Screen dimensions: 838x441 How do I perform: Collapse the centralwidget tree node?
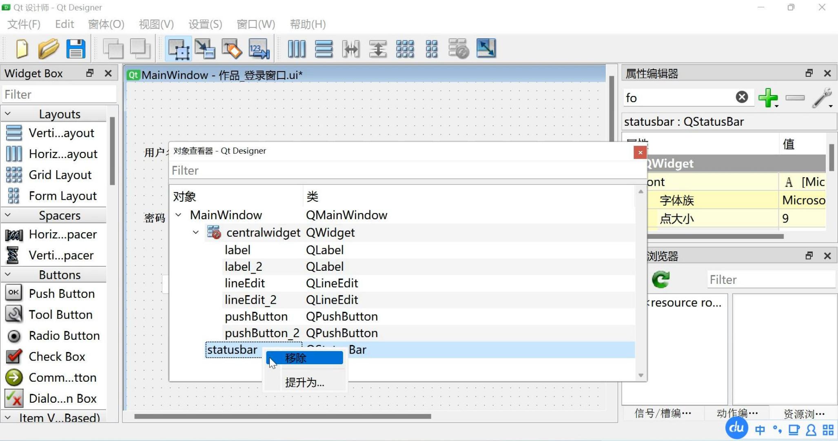click(196, 232)
